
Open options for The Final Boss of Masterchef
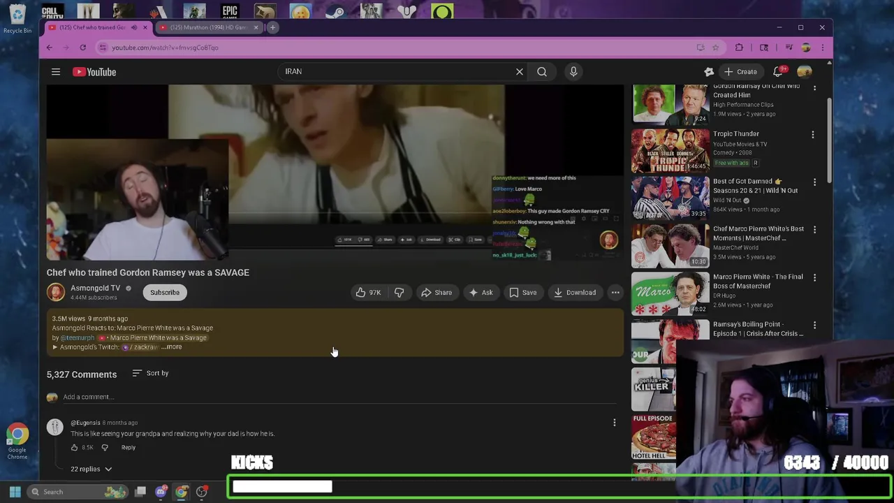pos(814,278)
